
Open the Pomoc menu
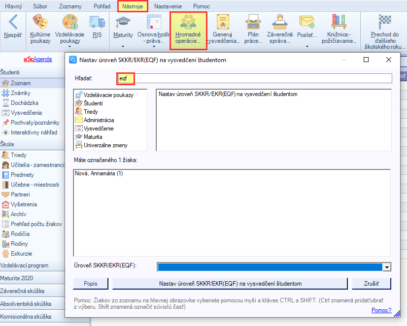tap(202, 6)
